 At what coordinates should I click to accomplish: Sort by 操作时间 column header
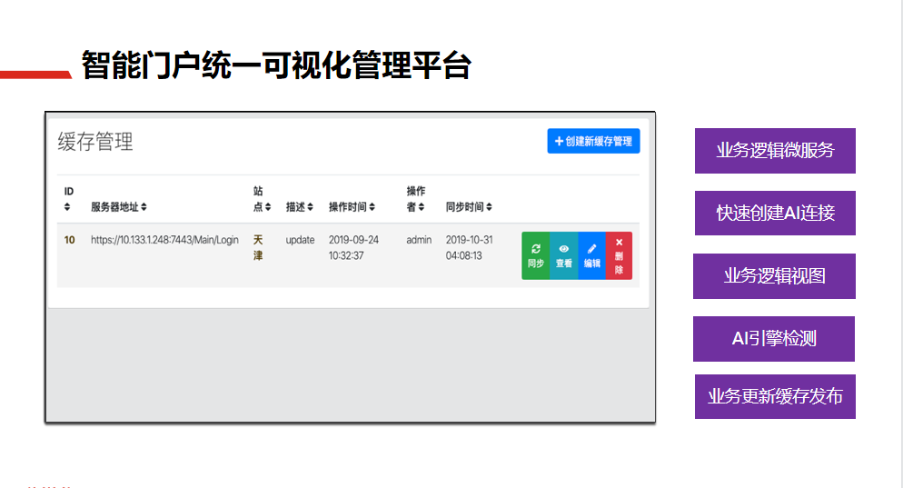(x=352, y=207)
